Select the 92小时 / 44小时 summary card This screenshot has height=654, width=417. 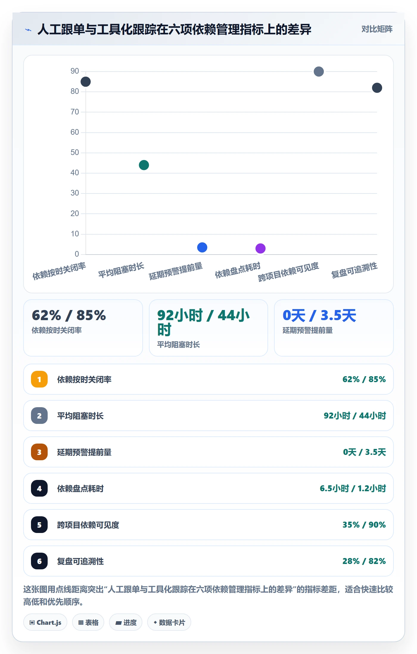(x=208, y=328)
